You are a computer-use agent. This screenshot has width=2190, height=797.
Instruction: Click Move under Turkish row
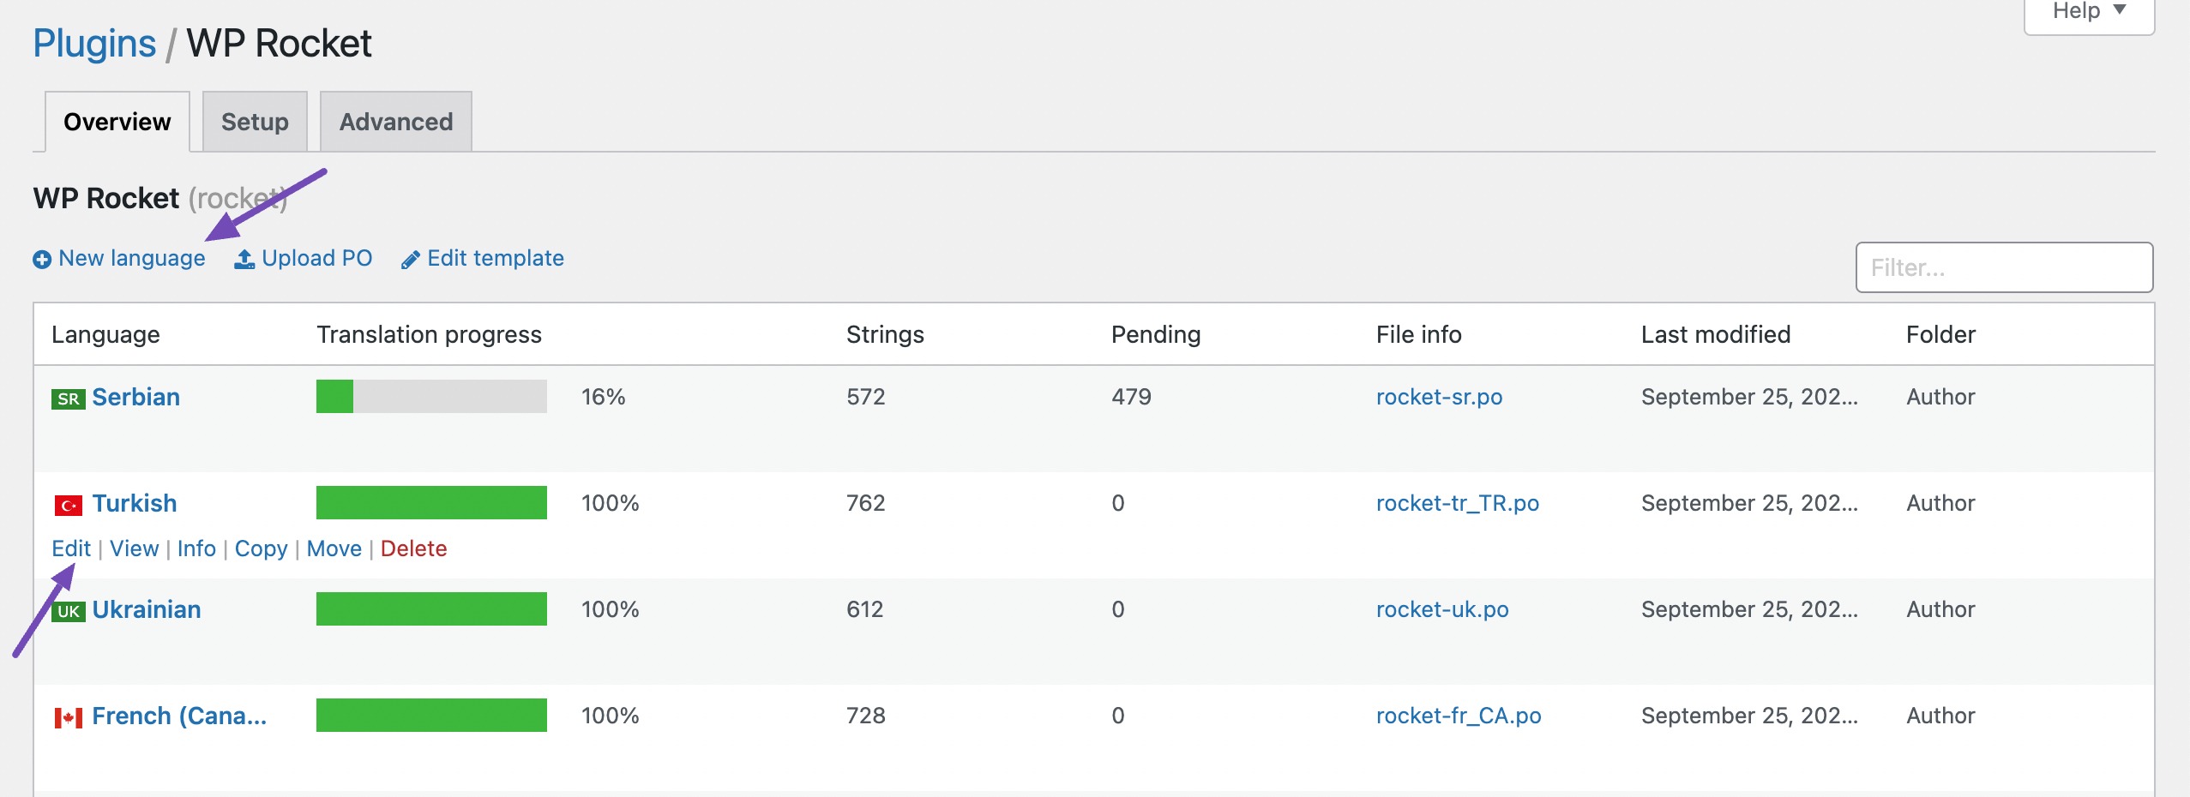334,548
